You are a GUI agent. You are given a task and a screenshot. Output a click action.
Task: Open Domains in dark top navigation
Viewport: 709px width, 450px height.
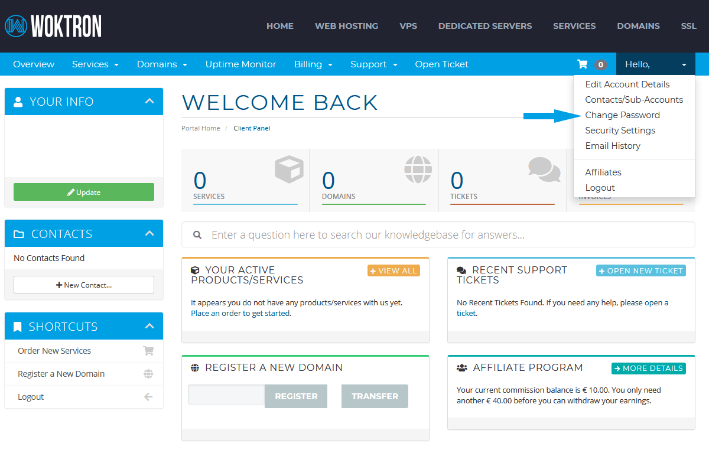pos(638,26)
